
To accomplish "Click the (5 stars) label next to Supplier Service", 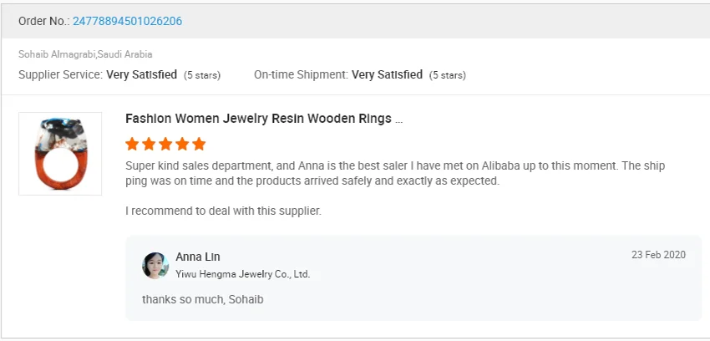I will pos(202,75).
